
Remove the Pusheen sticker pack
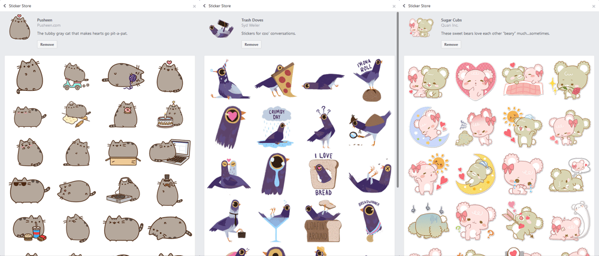[x=47, y=44]
